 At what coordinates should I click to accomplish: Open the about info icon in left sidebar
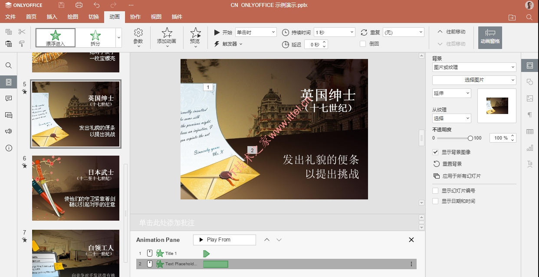coord(9,148)
